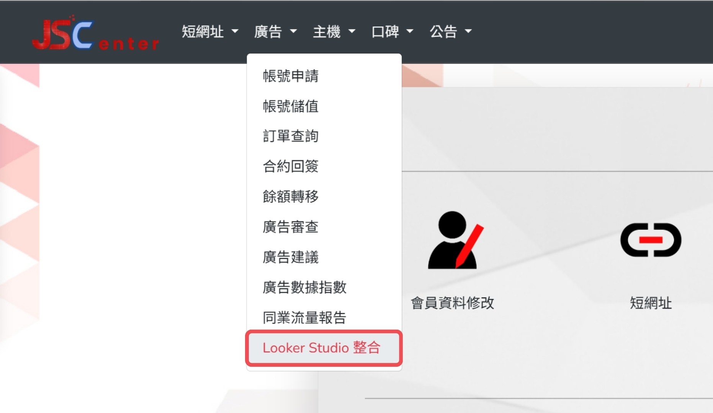Select 廣告數據指數 menu option
The width and height of the screenshot is (713, 413).
304,287
